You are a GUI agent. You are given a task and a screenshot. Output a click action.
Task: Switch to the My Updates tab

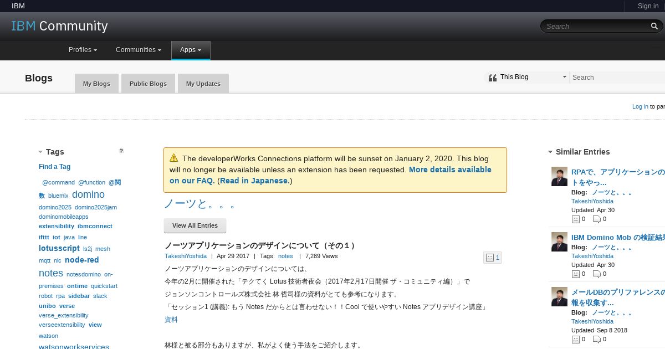coord(203,84)
